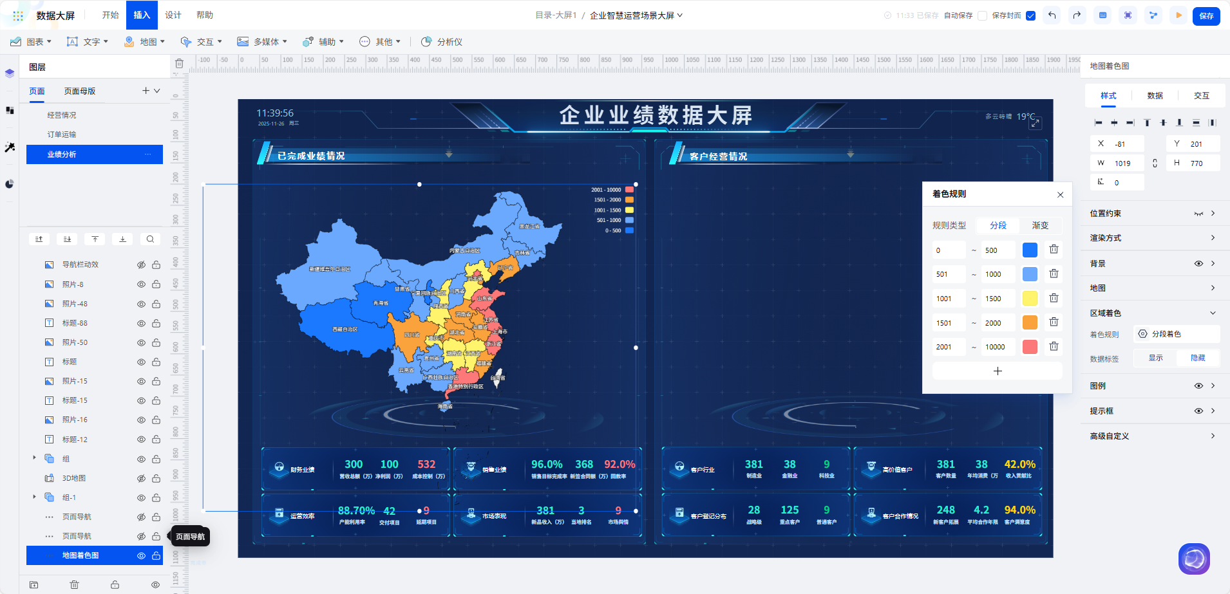
Task: Open the AI assistant floating icon
Action: point(1194,559)
